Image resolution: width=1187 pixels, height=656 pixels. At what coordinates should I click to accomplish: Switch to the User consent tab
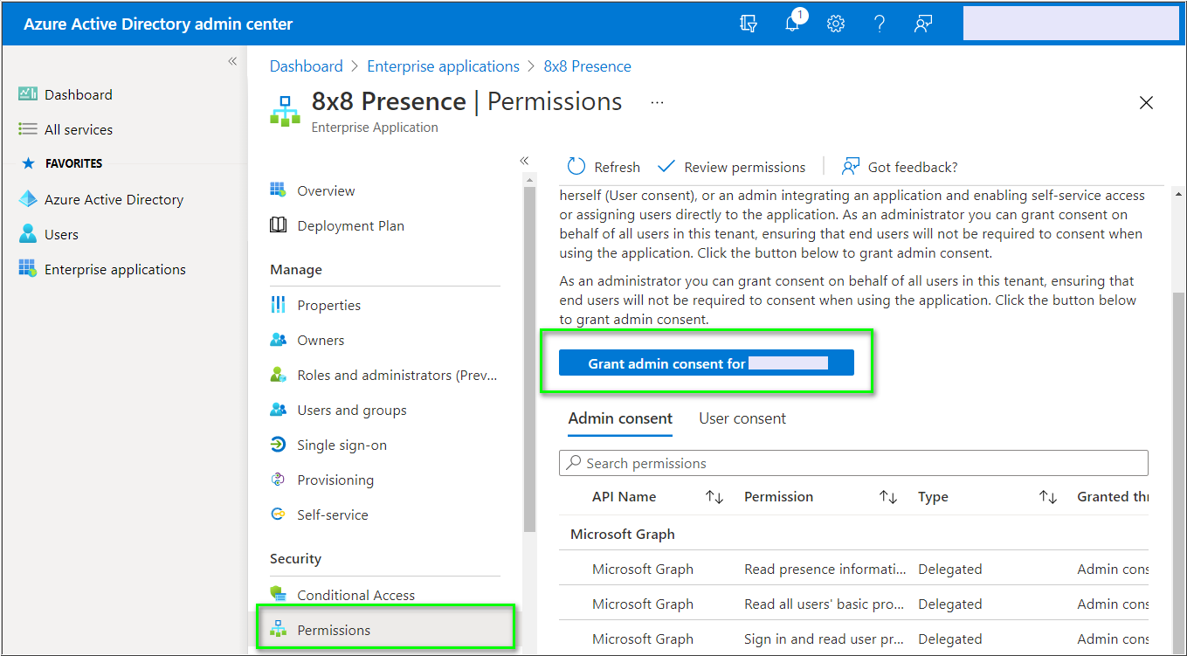point(742,418)
